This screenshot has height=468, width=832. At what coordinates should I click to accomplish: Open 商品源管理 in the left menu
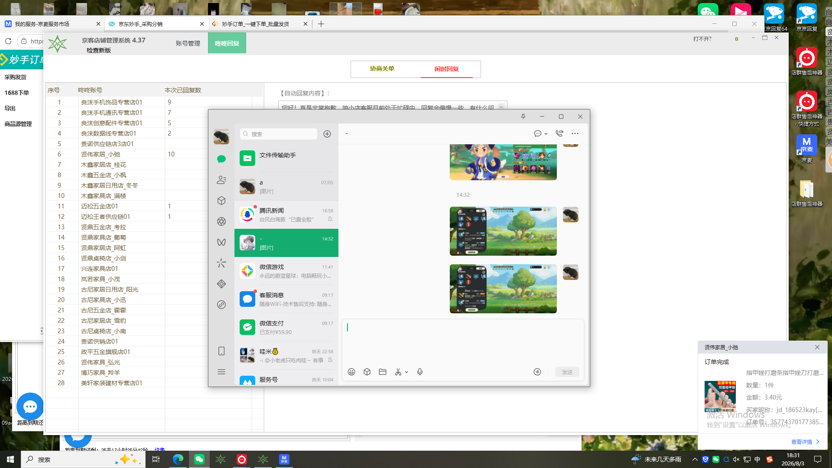(x=18, y=124)
